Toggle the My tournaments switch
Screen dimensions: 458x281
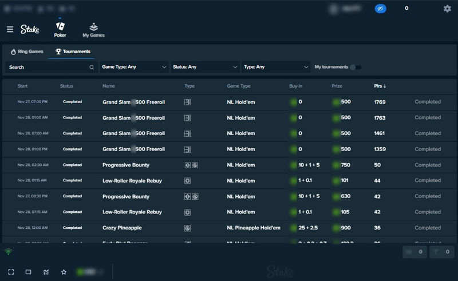[x=356, y=67]
